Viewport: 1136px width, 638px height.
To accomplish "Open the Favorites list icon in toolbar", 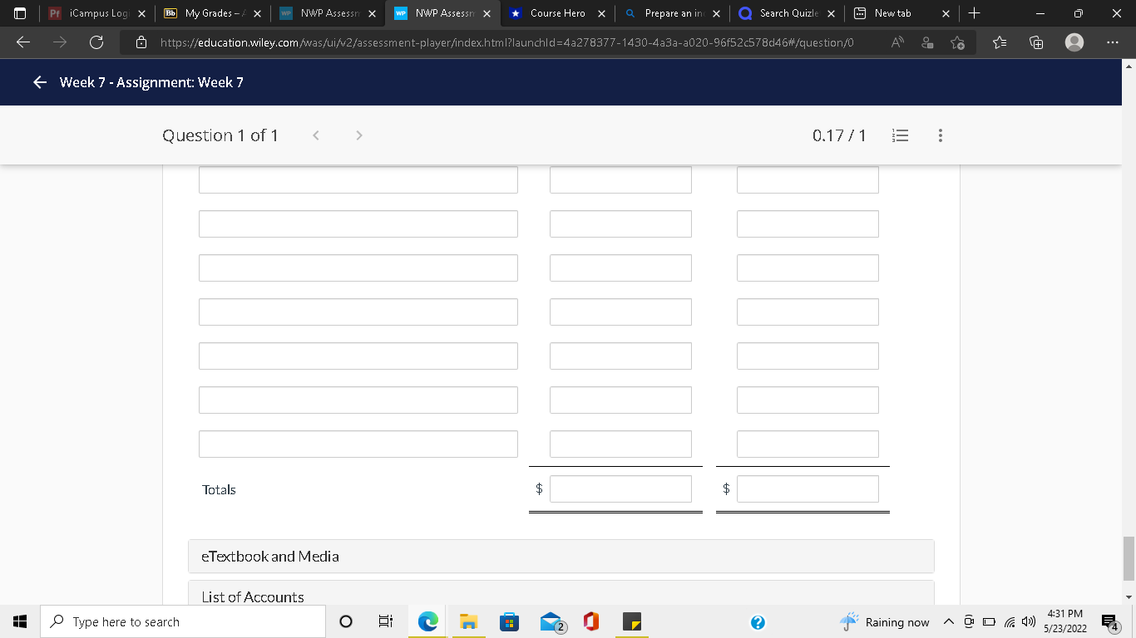I will [x=999, y=42].
